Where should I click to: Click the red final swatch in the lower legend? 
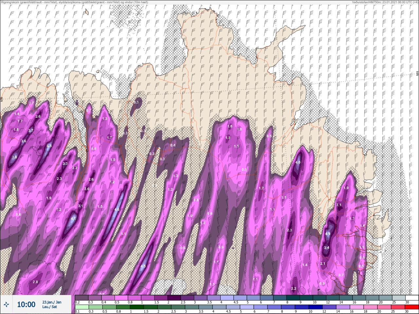pos(411,307)
